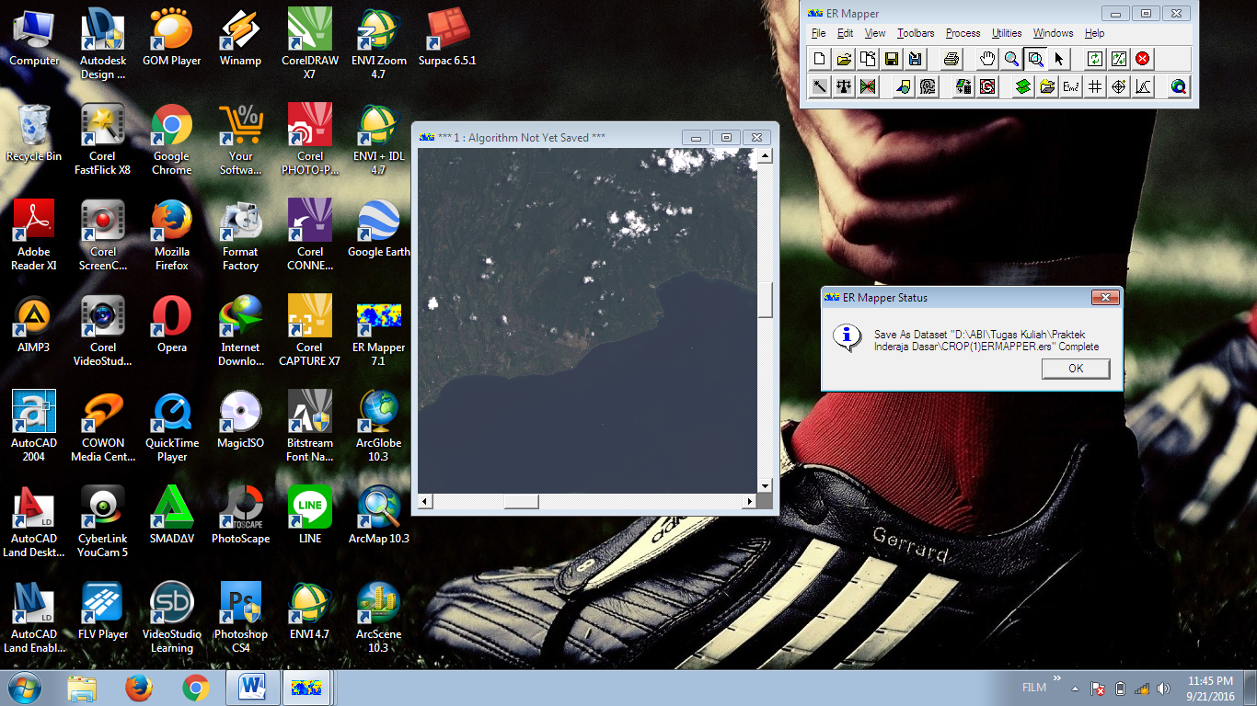Open the File menu in ER Mapper

[x=819, y=33]
